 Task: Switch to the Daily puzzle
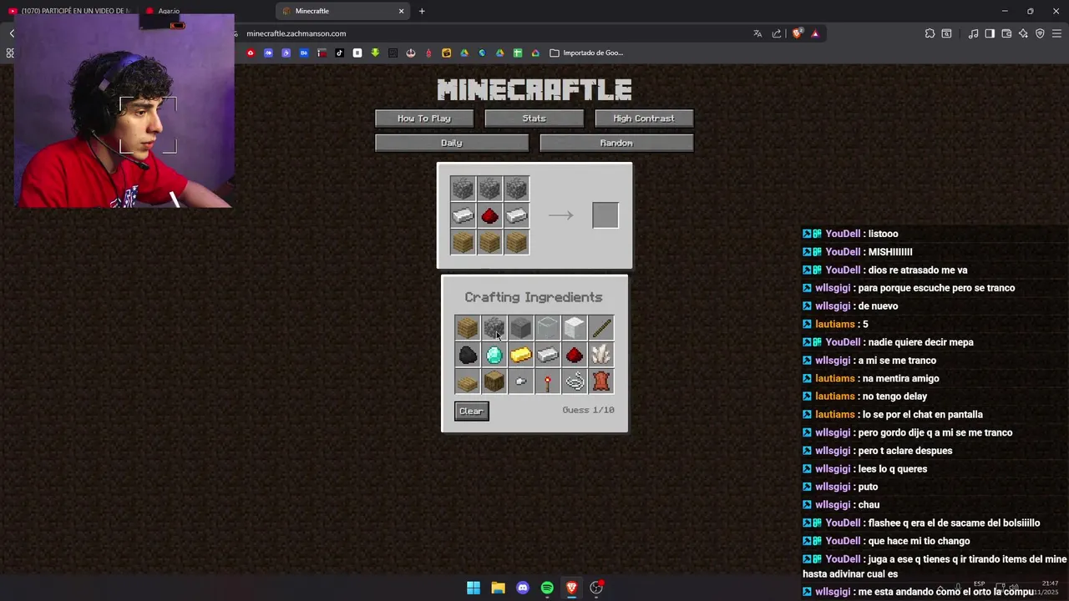tap(452, 143)
